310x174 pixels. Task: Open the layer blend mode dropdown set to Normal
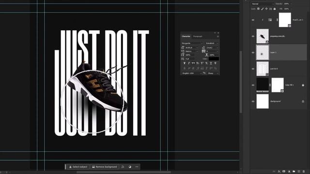(x=263, y=4)
